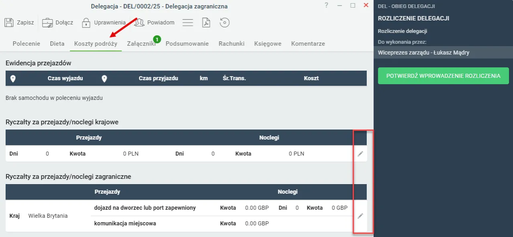Image resolution: width=513 pixels, height=237 pixels.
Task: Select the Łukasz Mądry assignee entry
Action: (423, 53)
